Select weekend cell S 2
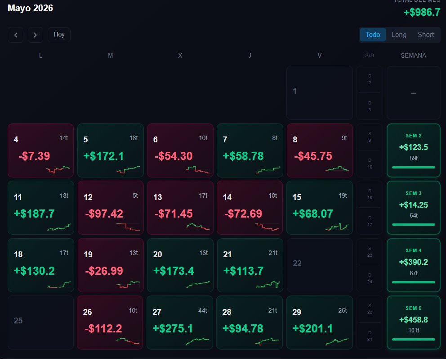Screen dimensions: 446x359 (x=370, y=79)
